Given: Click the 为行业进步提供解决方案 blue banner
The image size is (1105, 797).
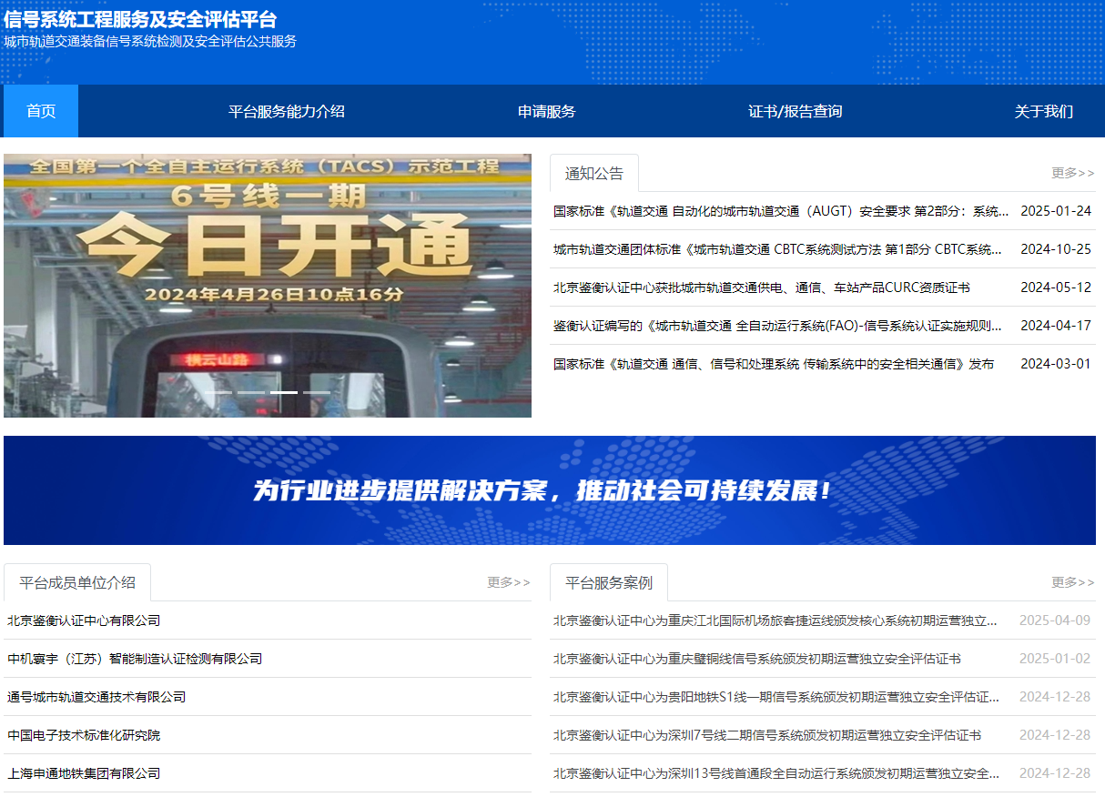Looking at the screenshot, I should pos(550,490).
